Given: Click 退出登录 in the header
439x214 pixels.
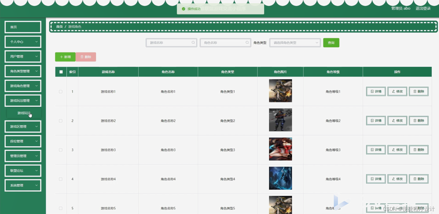Looking at the screenshot, I should pyautogui.click(x=423, y=8).
